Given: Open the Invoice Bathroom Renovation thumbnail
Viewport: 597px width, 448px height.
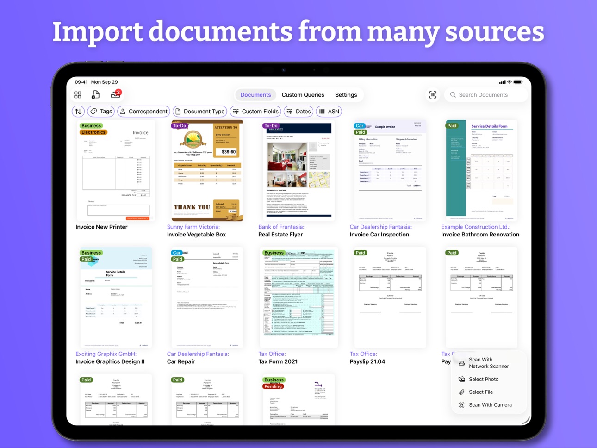Looking at the screenshot, I should click(x=481, y=171).
